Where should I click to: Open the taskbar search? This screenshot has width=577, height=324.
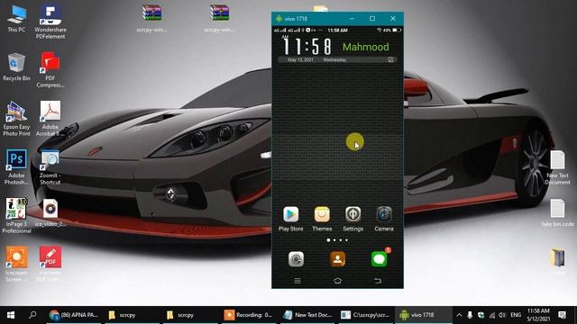[32, 315]
